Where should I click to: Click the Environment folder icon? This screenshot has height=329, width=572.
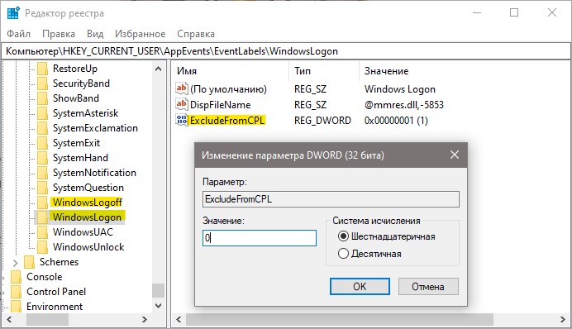click(x=16, y=307)
